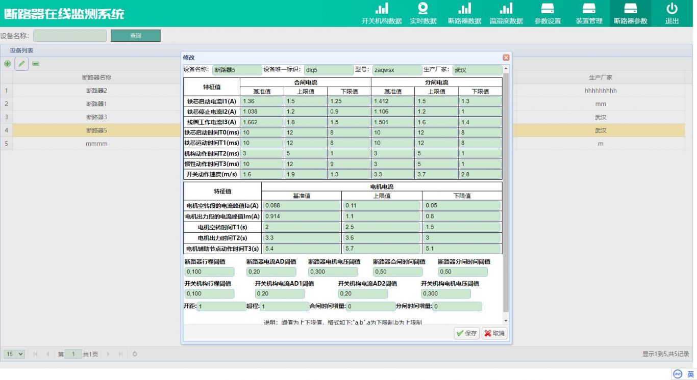Click 铁芯停止电流I2 分闸 基准值 field 1.106
The width and height of the screenshot is (697, 380).
[x=393, y=112]
